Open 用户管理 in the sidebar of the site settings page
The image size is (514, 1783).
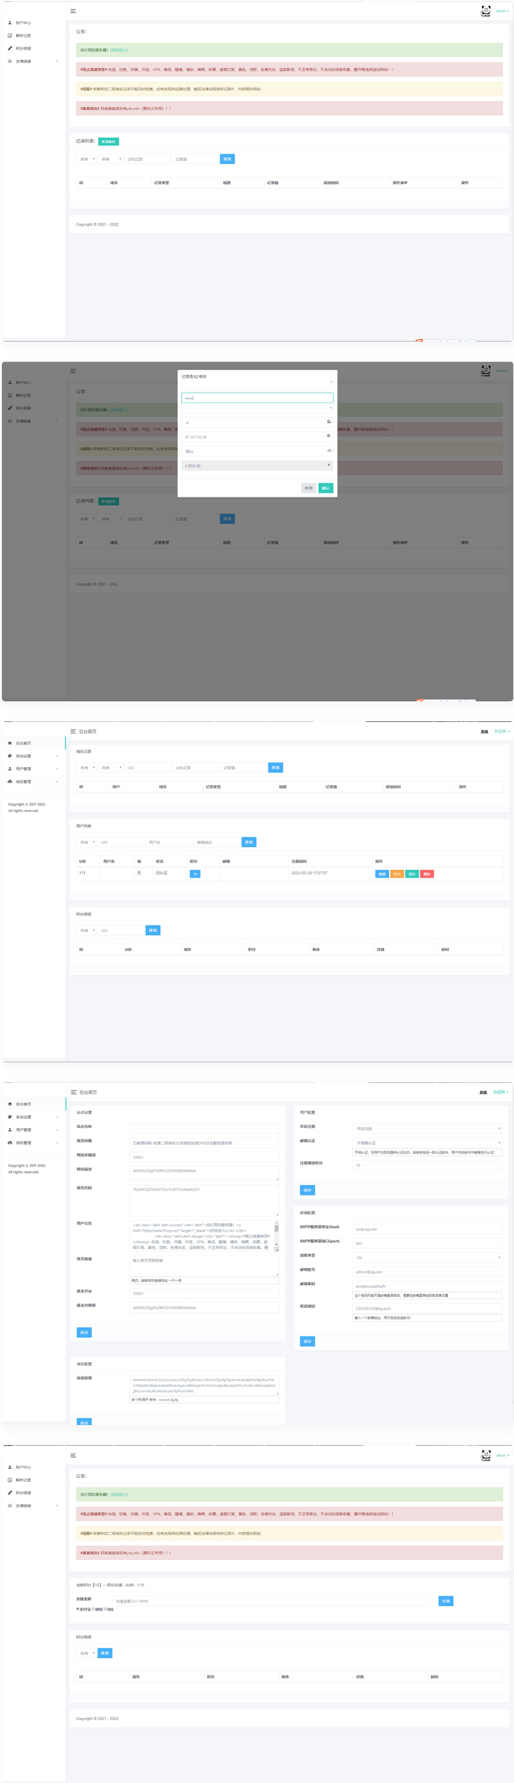tap(24, 1130)
